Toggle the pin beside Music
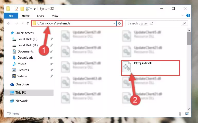The width and height of the screenshot is (198, 123). click(51, 64)
